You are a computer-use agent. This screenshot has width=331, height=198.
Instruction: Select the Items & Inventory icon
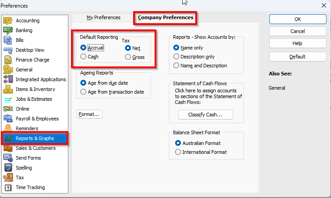(x=8, y=89)
